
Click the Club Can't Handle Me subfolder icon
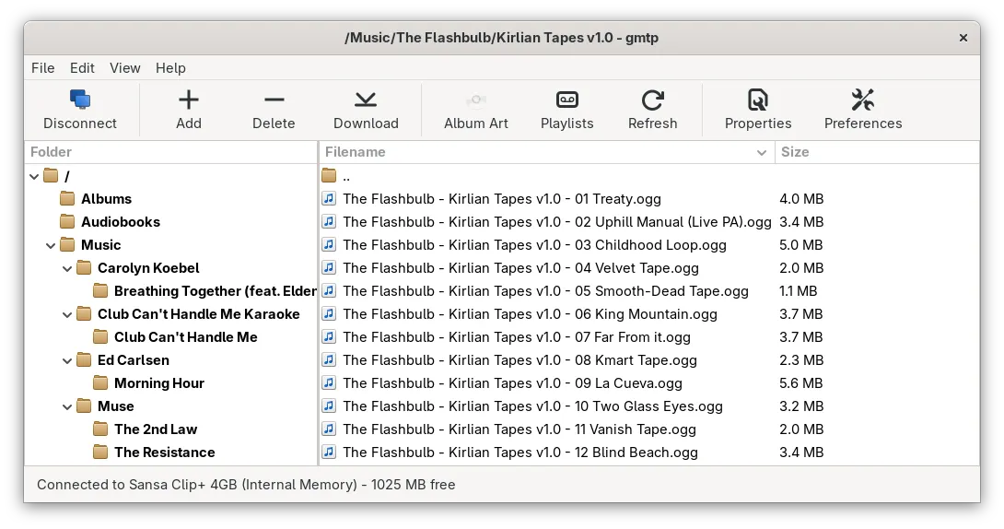100,337
